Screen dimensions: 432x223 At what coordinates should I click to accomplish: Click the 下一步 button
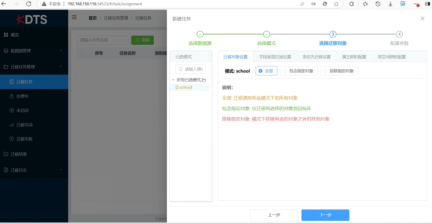(325, 215)
